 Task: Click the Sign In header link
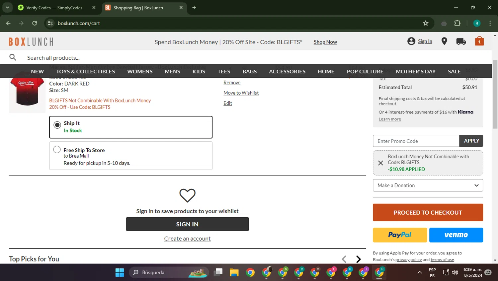(x=425, y=41)
